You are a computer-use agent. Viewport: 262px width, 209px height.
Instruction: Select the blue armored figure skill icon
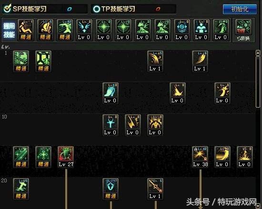[201, 30]
